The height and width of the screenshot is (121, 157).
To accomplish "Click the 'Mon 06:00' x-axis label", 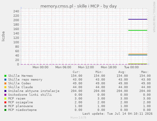I will [63, 67].
